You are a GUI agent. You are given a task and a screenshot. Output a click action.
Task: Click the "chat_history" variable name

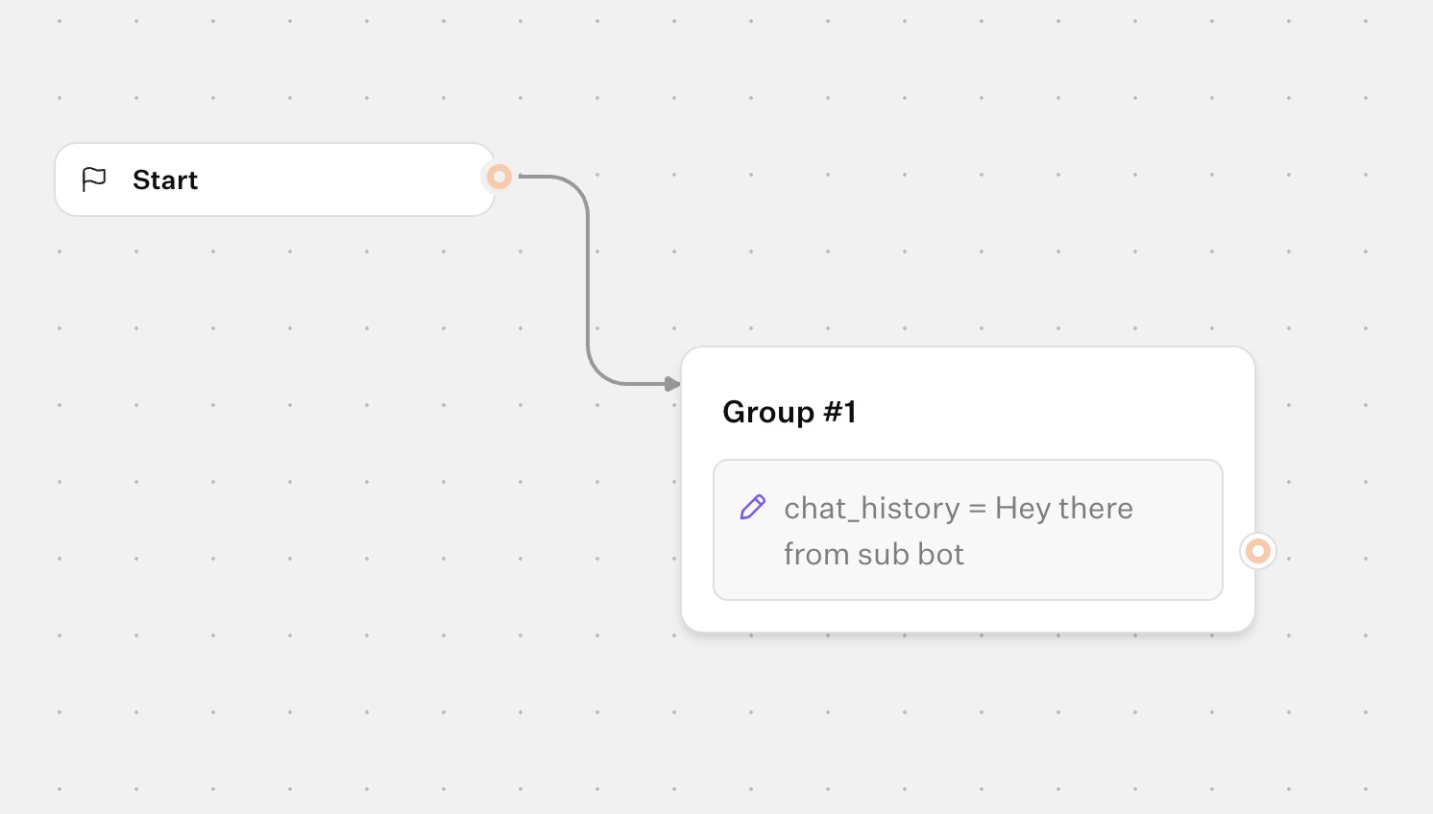[x=871, y=508]
